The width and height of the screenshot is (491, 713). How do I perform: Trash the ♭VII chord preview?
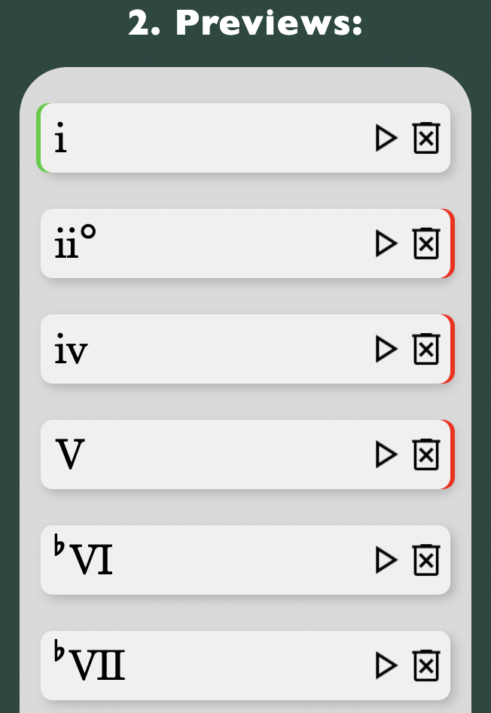tap(426, 666)
